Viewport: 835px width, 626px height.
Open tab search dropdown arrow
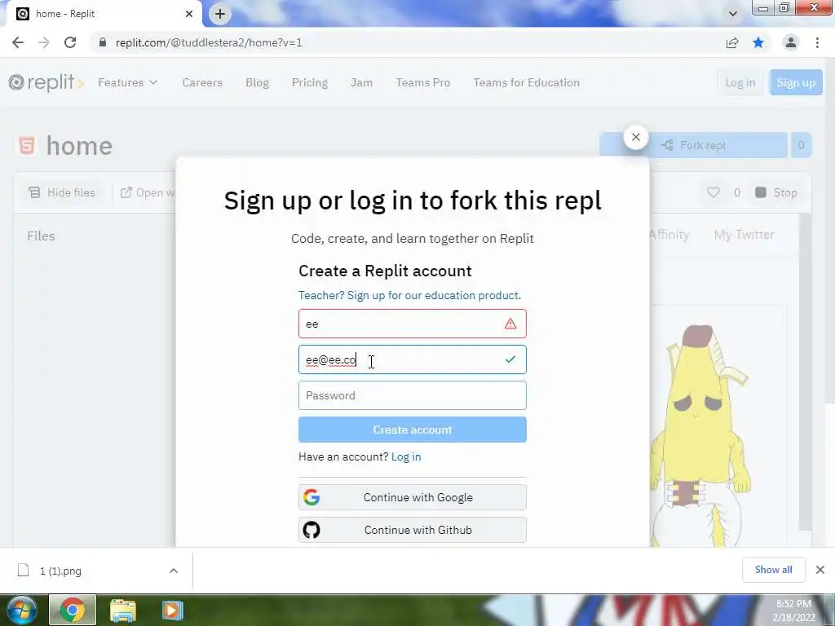[x=733, y=14]
